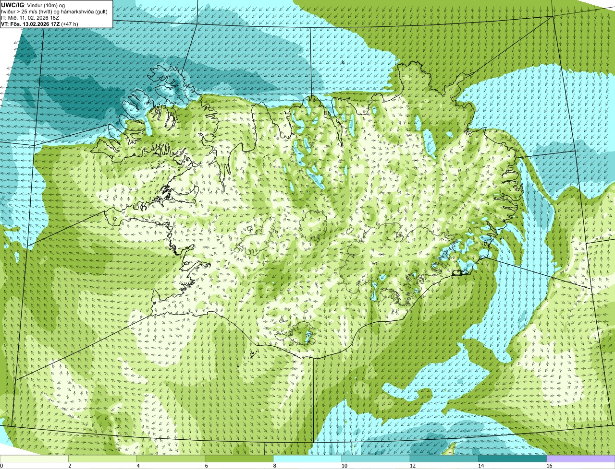Click the 12–14 m/s teal legend swatch

tap(444, 459)
